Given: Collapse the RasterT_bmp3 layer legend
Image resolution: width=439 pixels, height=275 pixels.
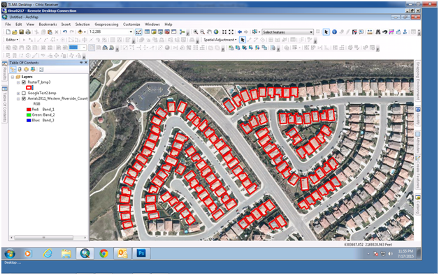Looking at the screenshot, I should click(x=18, y=82).
